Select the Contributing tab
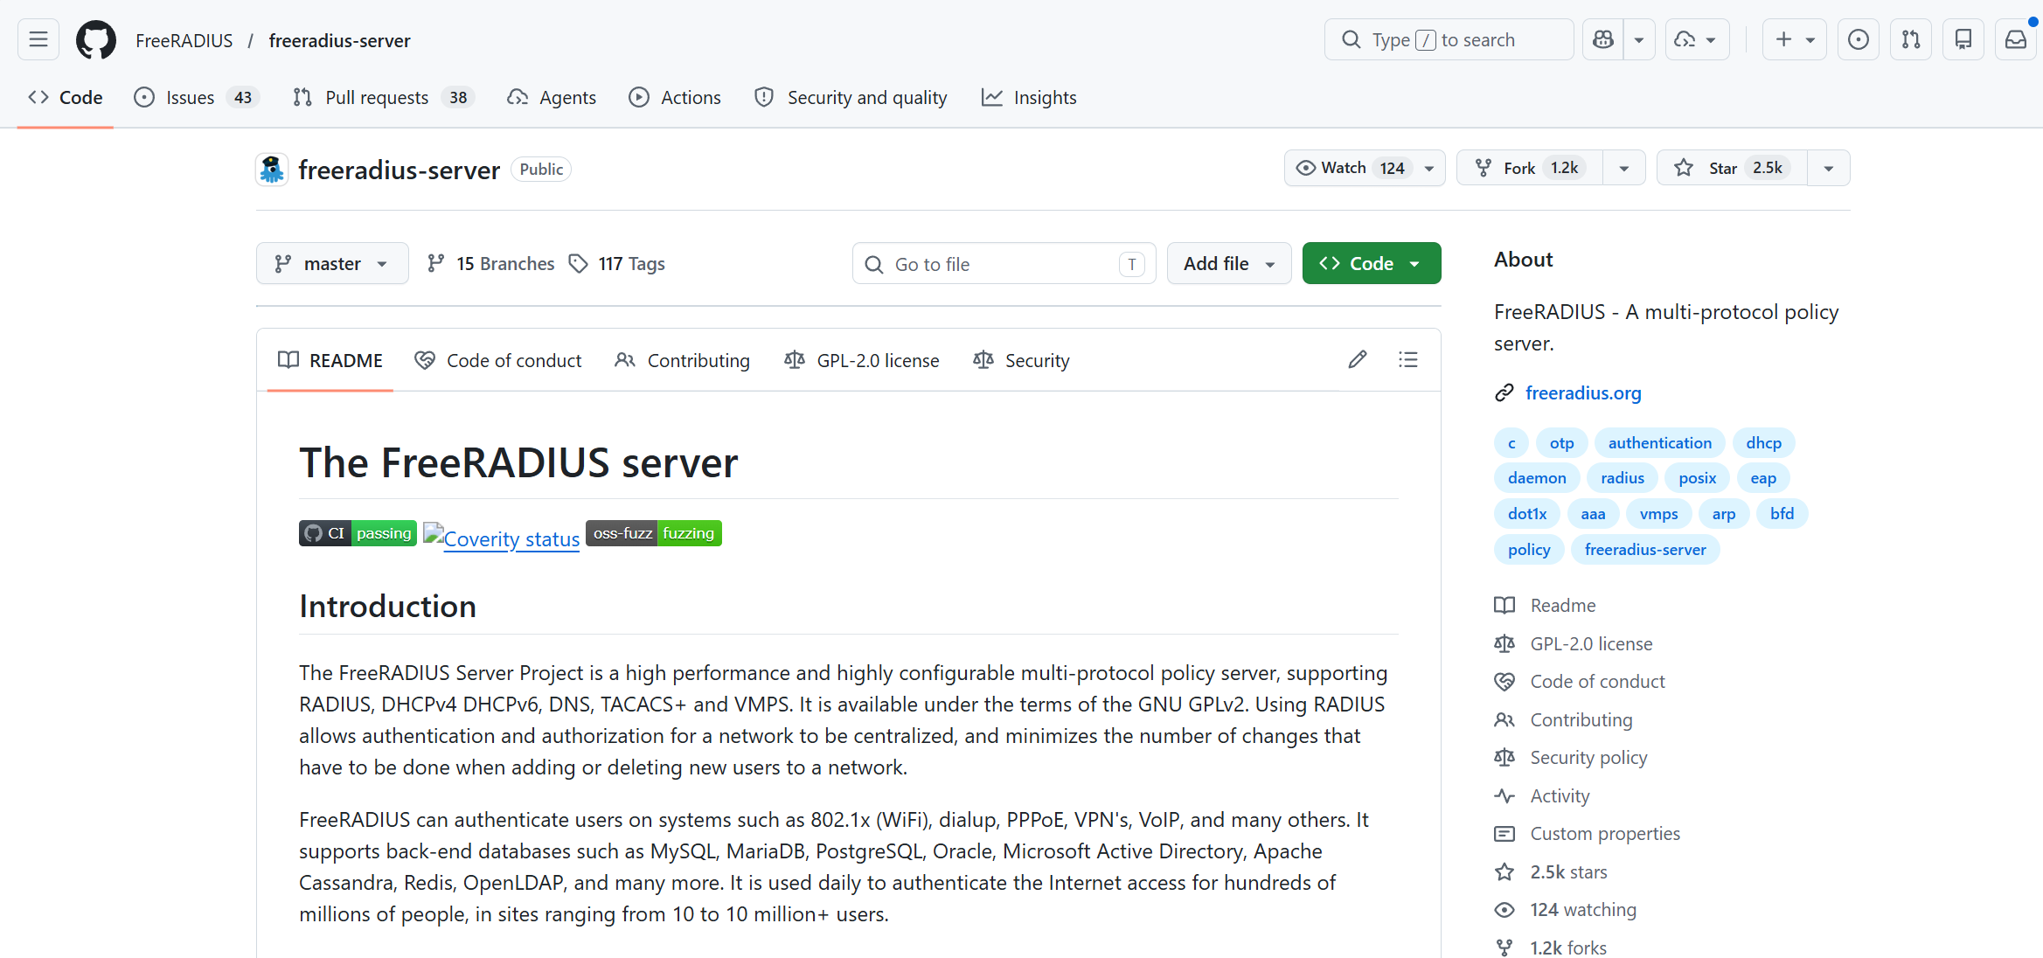 click(682, 360)
